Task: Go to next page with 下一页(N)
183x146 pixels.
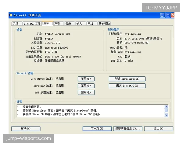Action: (x=97, y=129)
